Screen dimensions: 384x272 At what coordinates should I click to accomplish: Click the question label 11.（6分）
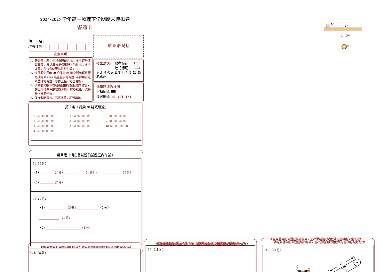[x=40, y=163]
